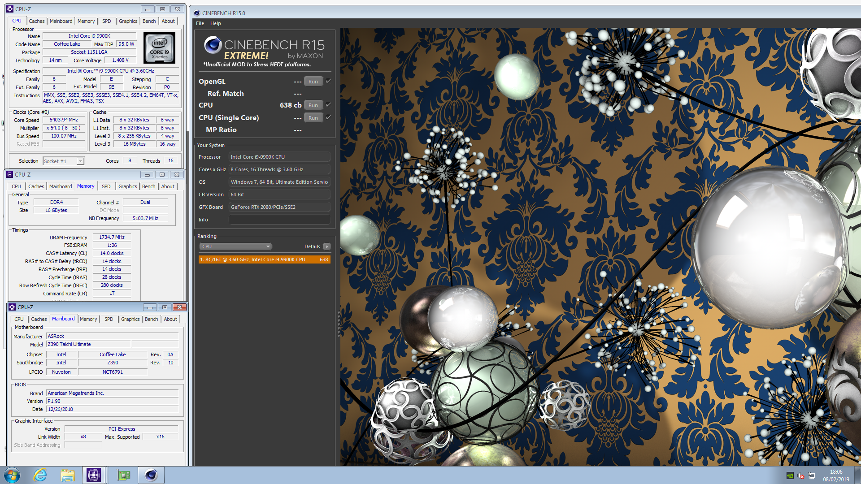861x484 pixels.
Task: Click the memory size value 16 GBytes
Action: [56, 210]
